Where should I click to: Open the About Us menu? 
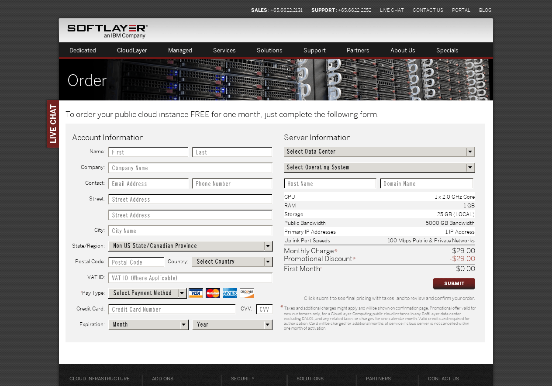point(403,50)
